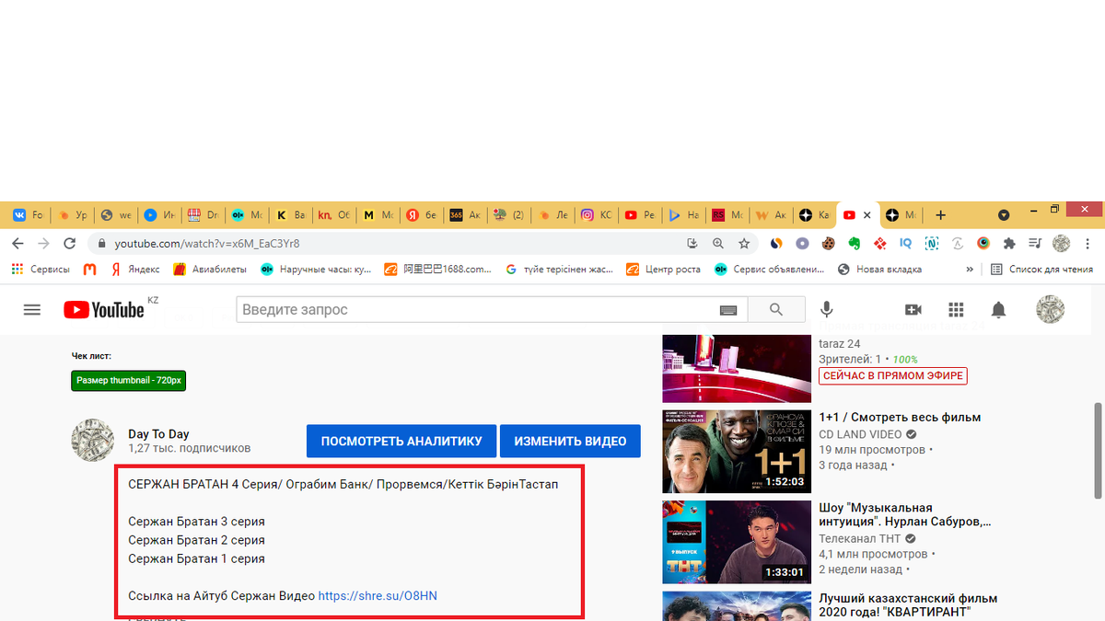Switch to the 'kn' tab

coord(334,214)
